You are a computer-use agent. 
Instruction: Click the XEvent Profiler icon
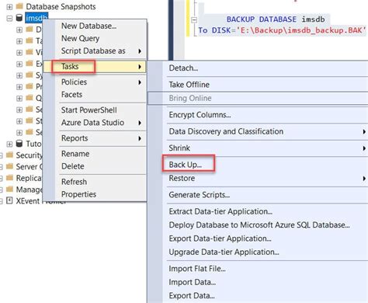9,200
